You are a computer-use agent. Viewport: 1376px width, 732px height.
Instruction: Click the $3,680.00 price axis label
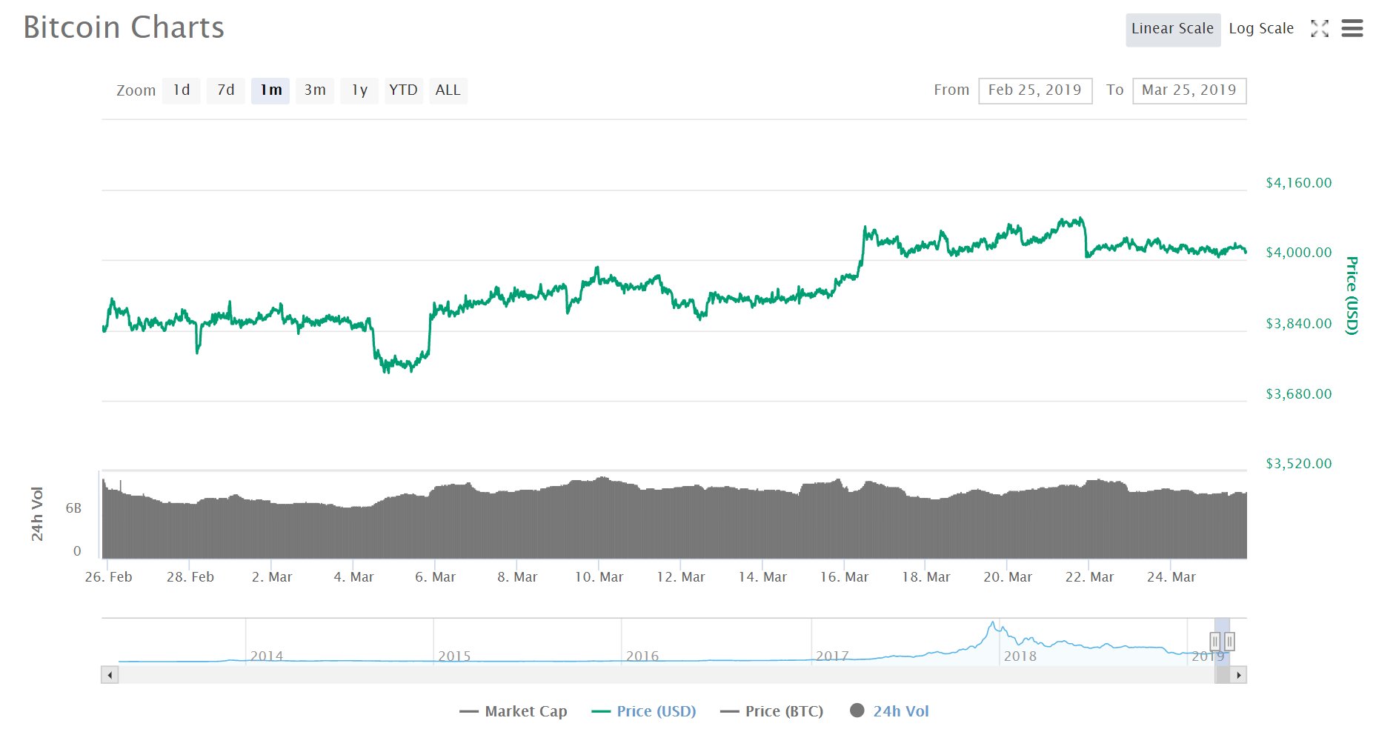1299,394
